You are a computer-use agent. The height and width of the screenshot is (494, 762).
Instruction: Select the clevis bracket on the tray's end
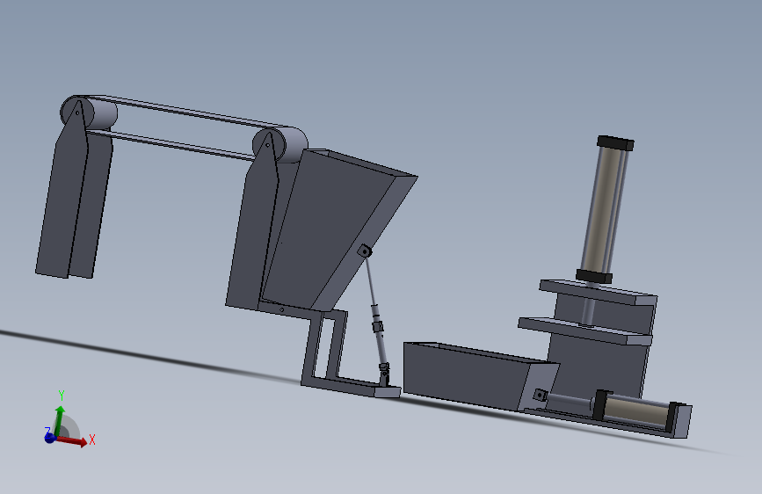540,395
